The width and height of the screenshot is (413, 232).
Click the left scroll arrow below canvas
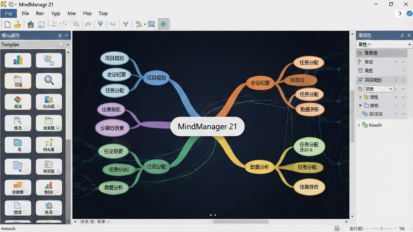(75, 222)
